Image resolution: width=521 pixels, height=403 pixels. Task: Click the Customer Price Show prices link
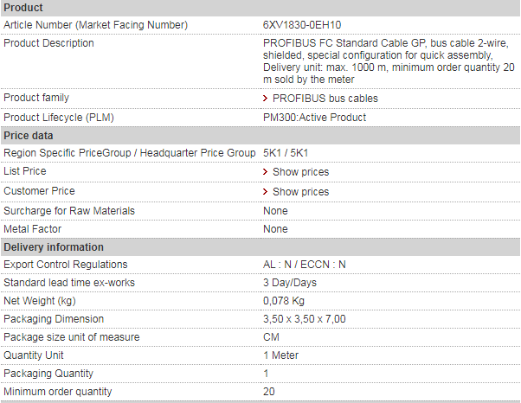click(300, 192)
